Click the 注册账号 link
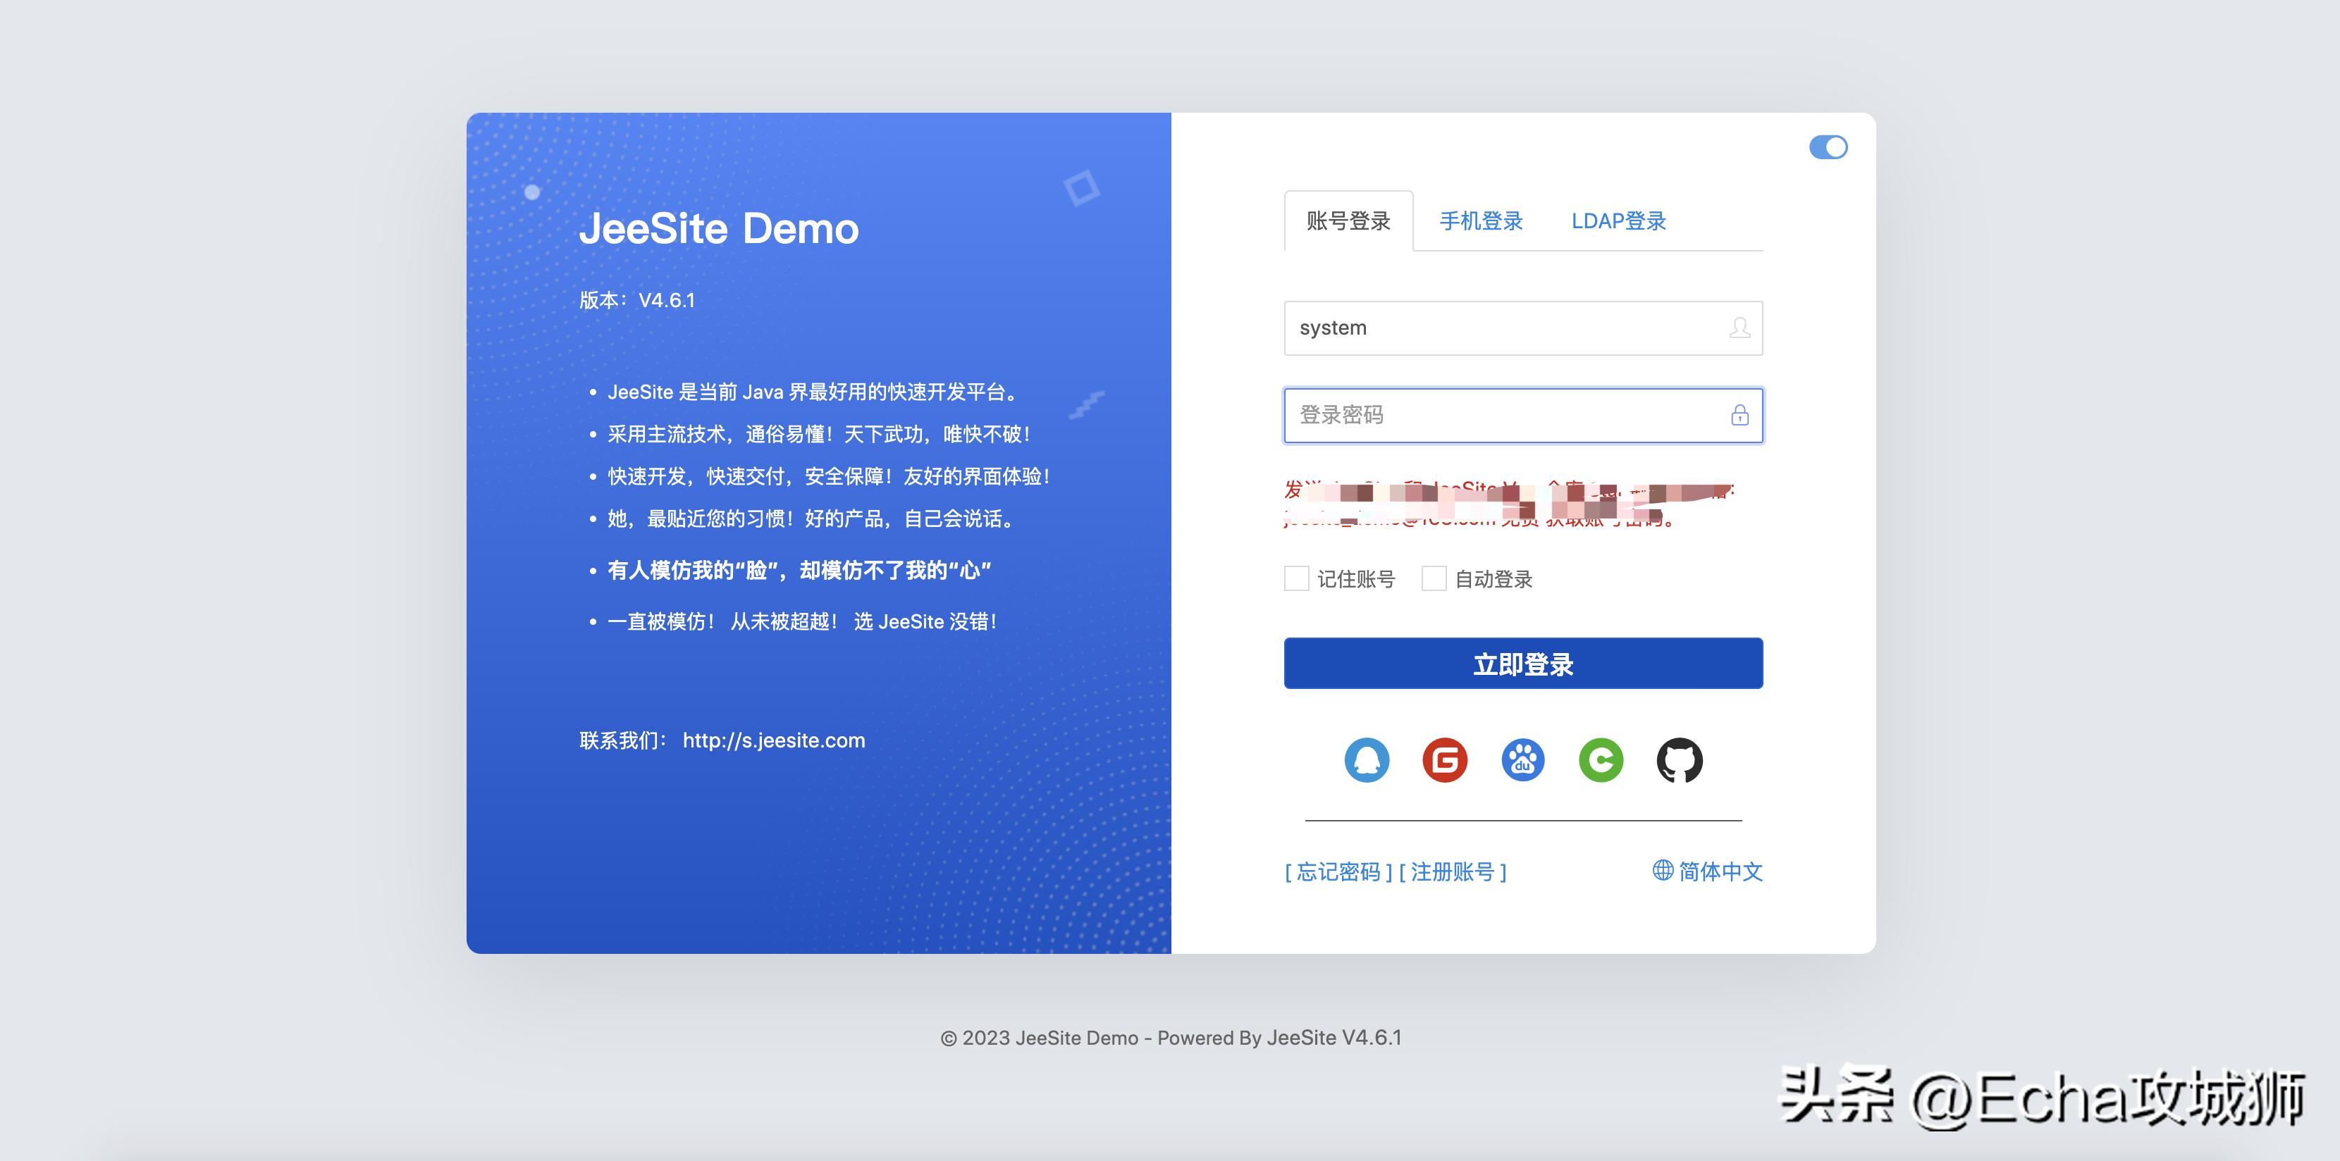 point(1452,871)
